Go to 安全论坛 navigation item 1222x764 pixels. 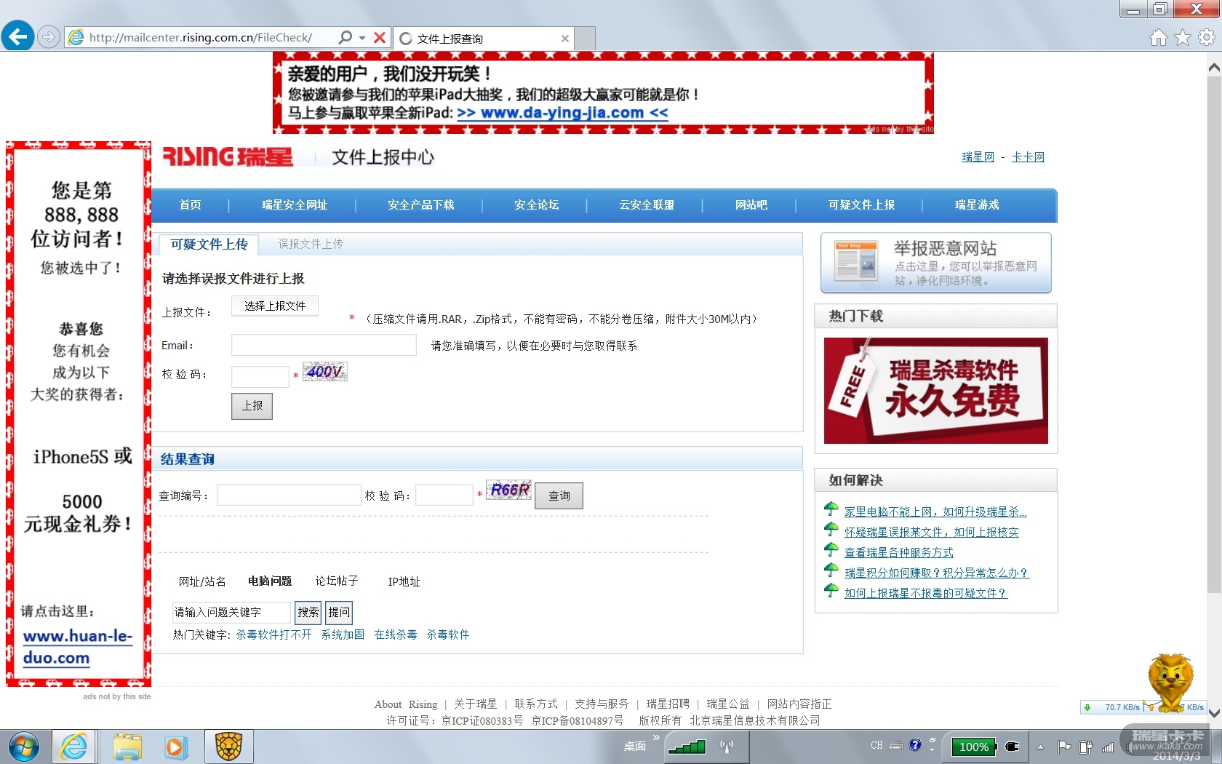point(537,205)
